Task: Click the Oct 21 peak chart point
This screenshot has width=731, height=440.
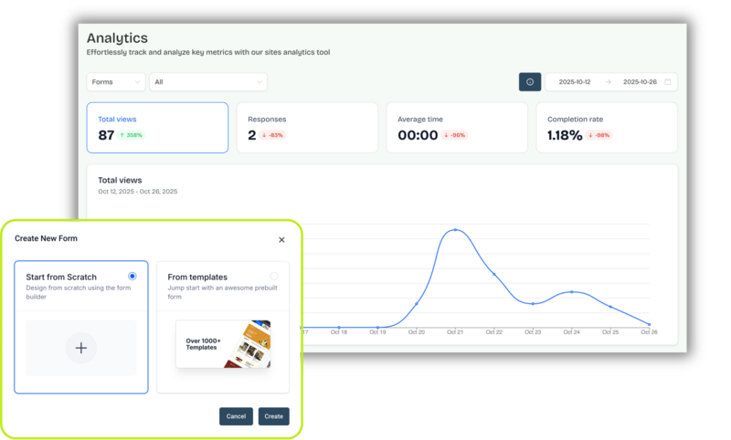Action: coord(454,230)
